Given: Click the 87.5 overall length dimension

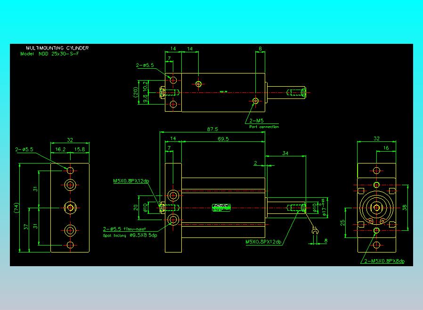Looking at the screenshot, I should click(212, 129).
